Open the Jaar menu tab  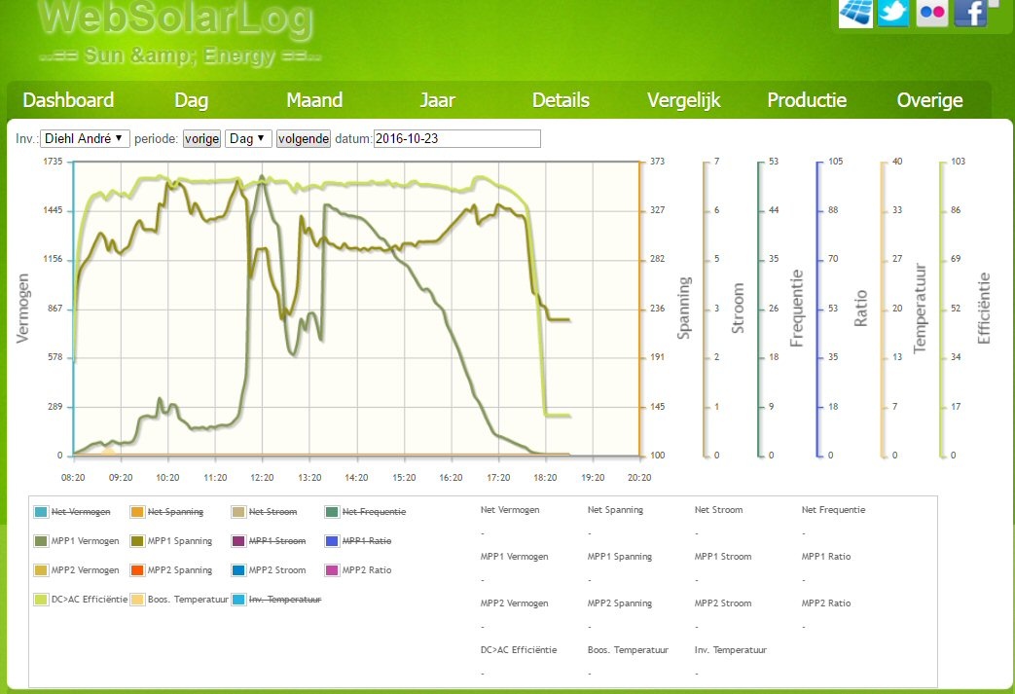coord(438,100)
